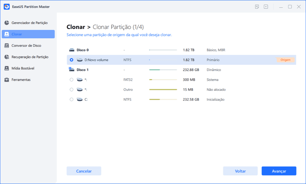Click the 15 MB Outro usage bar
306x184 pixels.
pyautogui.click(x=163, y=90)
